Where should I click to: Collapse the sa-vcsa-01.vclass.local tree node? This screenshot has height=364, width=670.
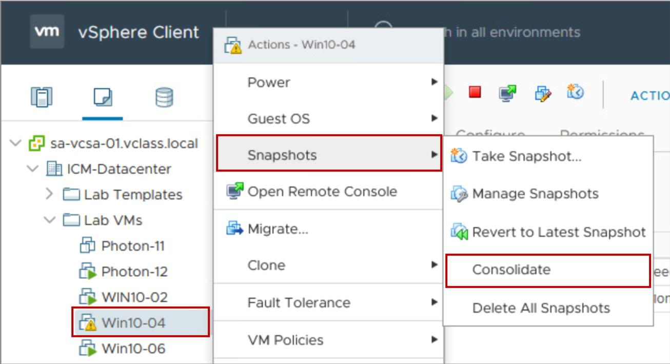pyautogui.click(x=16, y=143)
